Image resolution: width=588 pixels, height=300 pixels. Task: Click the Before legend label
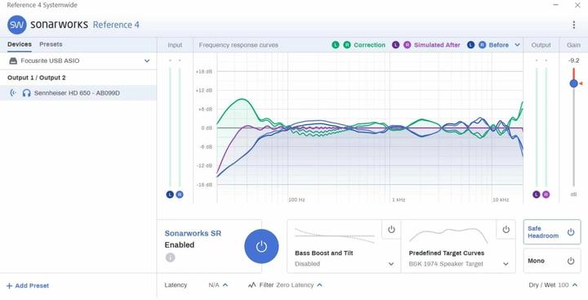click(x=499, y=45)
